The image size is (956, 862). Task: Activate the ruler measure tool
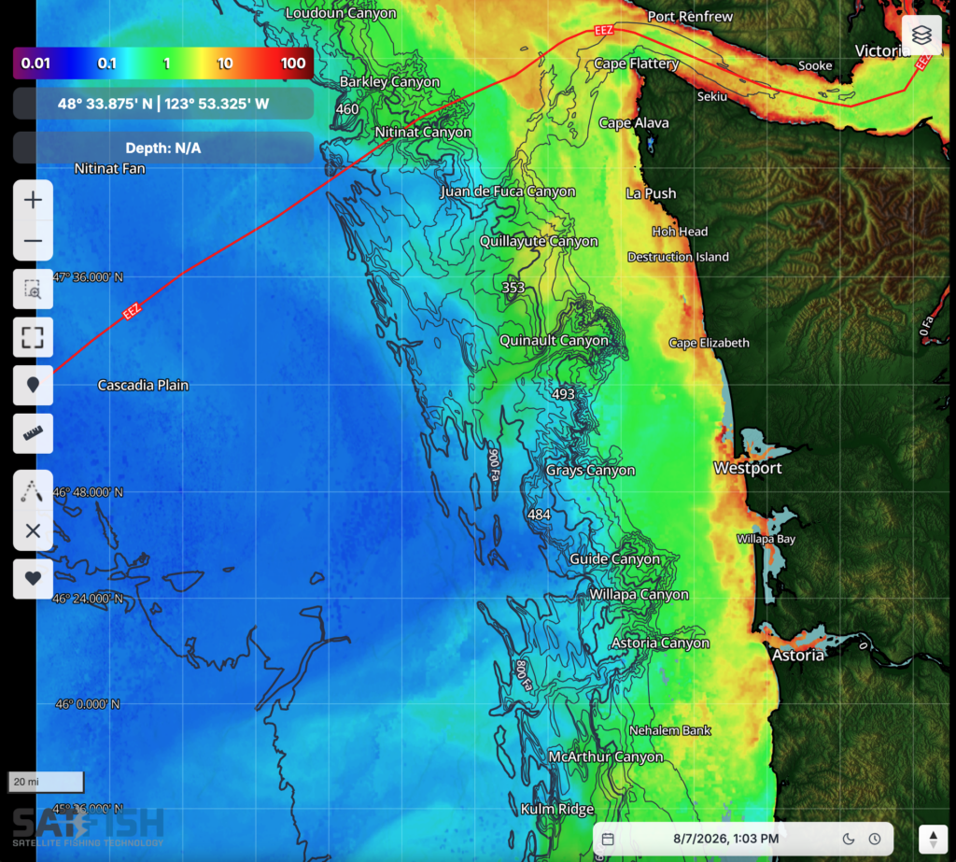pyautogui.click(x=33, y=433)
